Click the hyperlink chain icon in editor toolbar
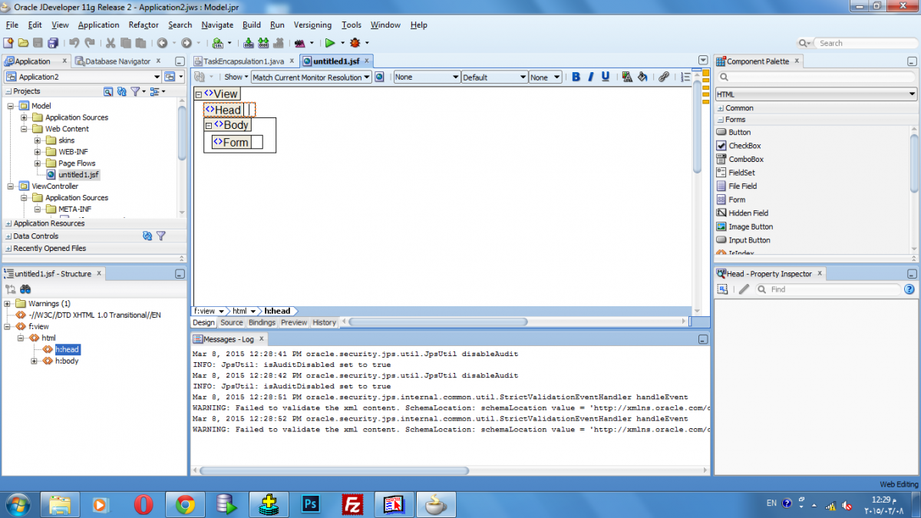921x518 pixels. [x=664, y=77]
